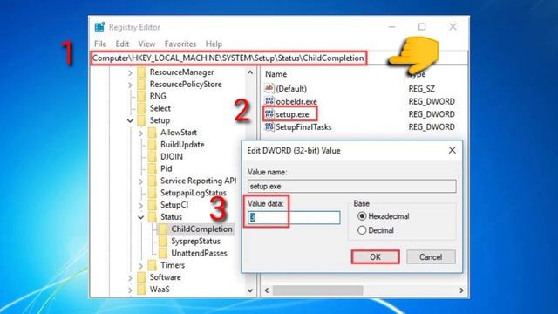The width and height of the screenshot is (558, 314).
Task: Expand the AllowStart key
Action: pos(141,133)
